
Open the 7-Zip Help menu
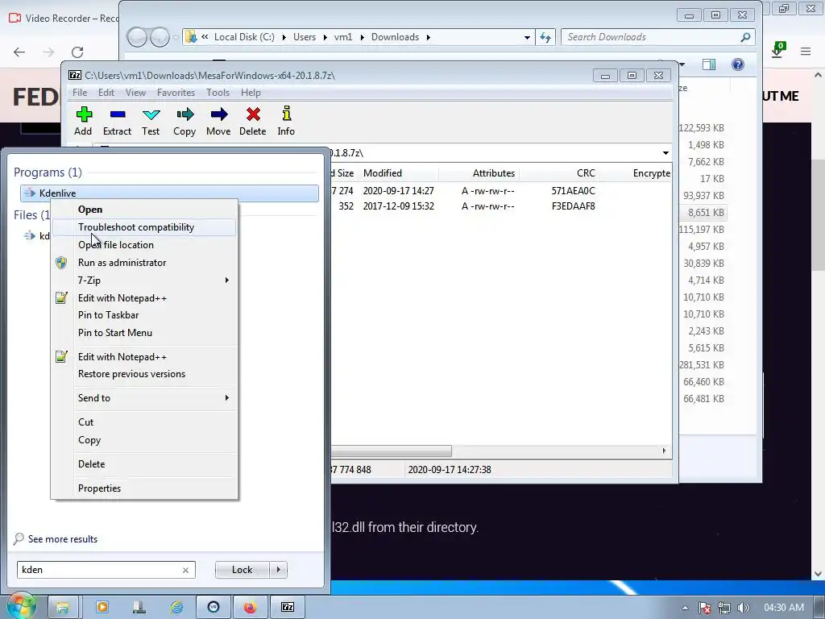251,93
